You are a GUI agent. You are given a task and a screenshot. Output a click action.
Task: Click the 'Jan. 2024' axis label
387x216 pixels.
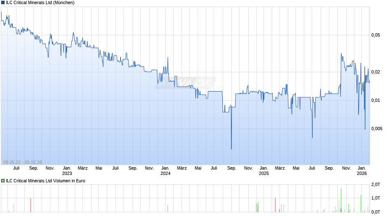(166, 171)
